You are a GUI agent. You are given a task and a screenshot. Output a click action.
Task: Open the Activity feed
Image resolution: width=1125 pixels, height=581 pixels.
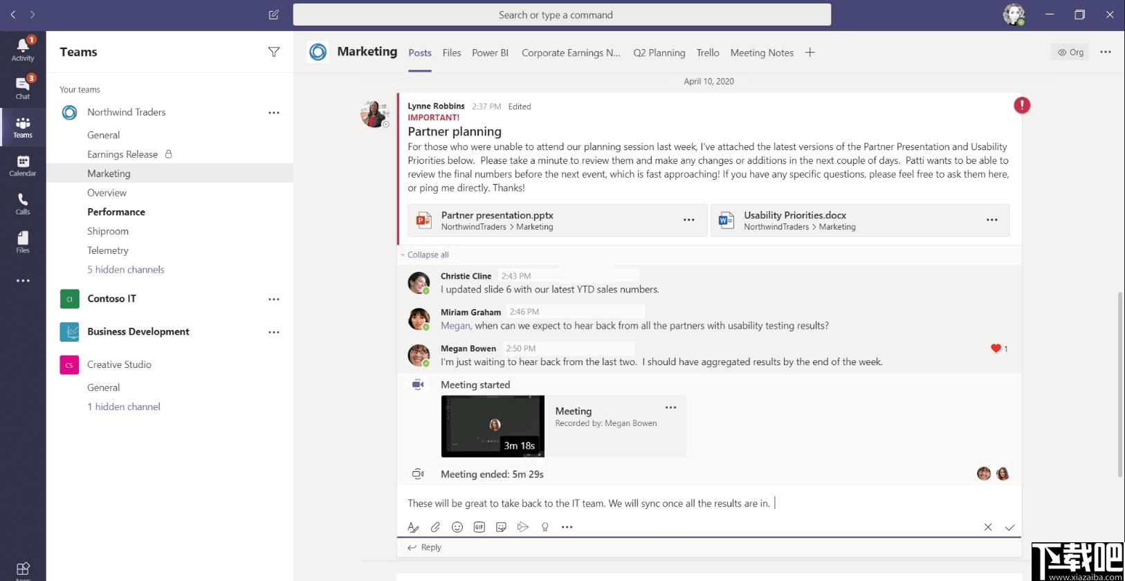pyautogui.click(x=23, y=50)
